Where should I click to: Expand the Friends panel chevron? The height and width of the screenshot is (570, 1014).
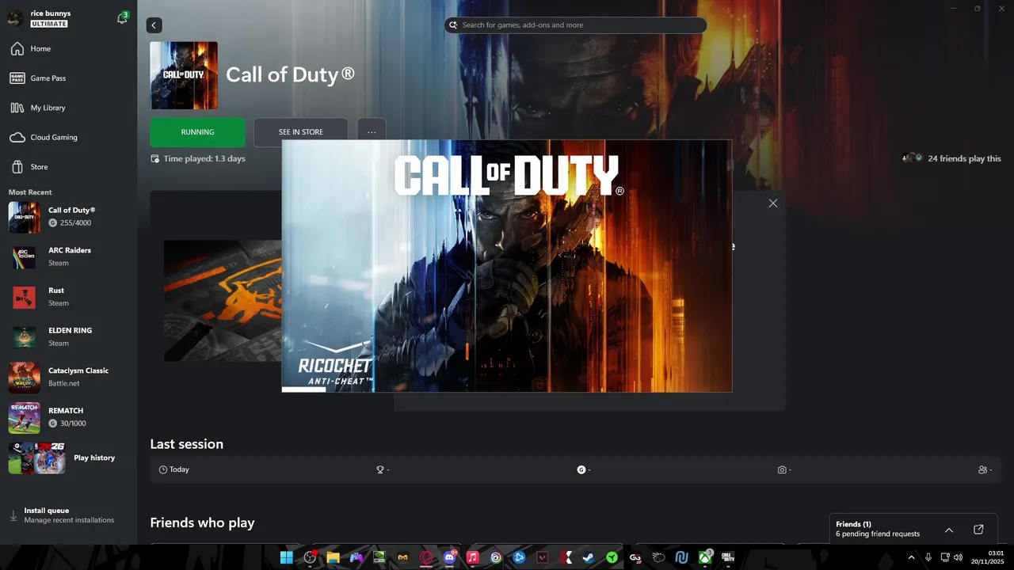[x=949, y=530]
